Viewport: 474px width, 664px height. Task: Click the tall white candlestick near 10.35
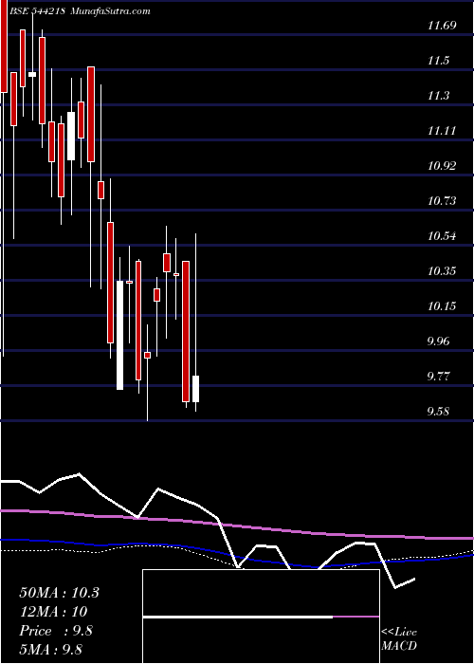pyautogui.click(x=120, y=335)
